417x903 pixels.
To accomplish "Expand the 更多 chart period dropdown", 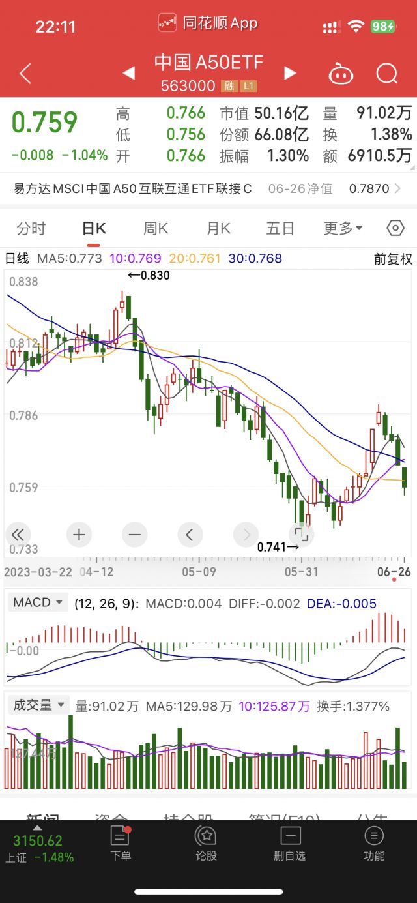I will click(343, 228).
